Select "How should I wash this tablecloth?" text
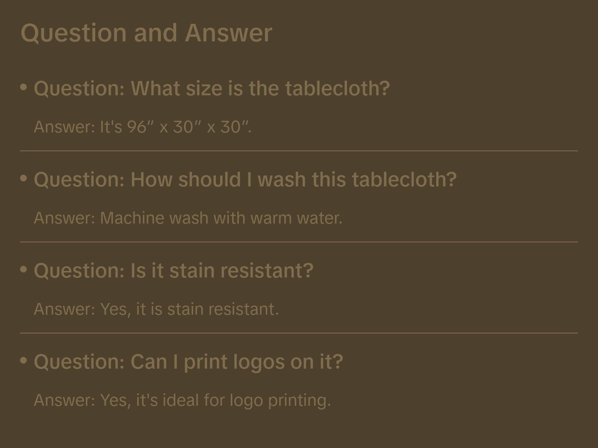The height and width of the screenshot is (448, 598). pyautogui.click(x=294, y=180)
